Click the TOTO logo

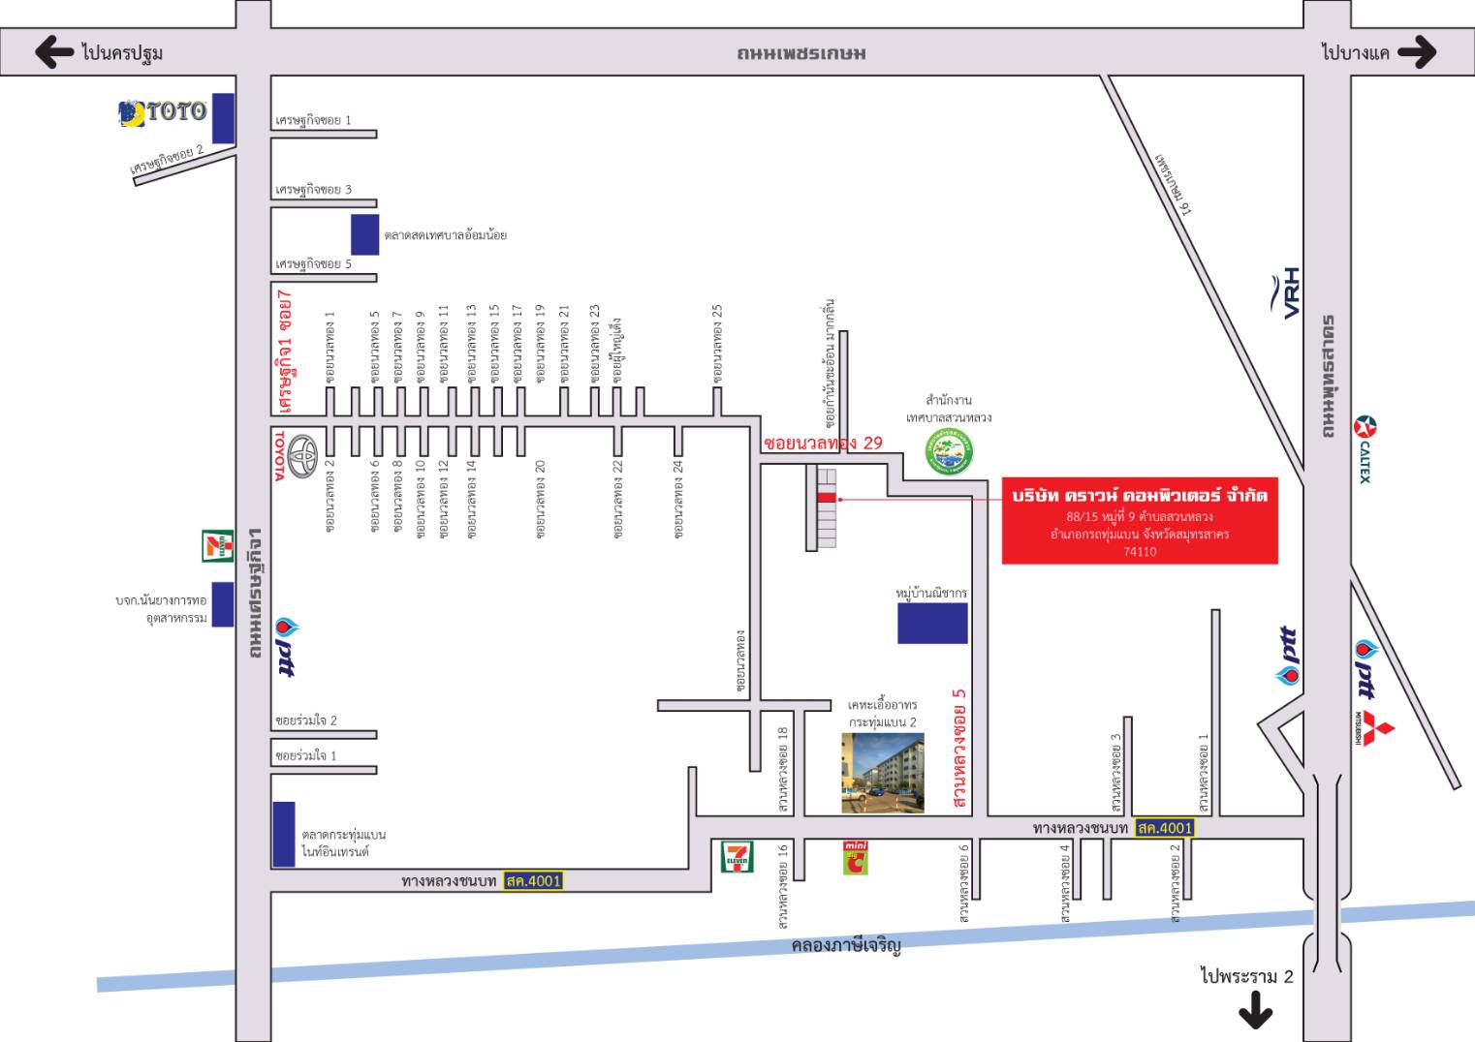[163, 113]
